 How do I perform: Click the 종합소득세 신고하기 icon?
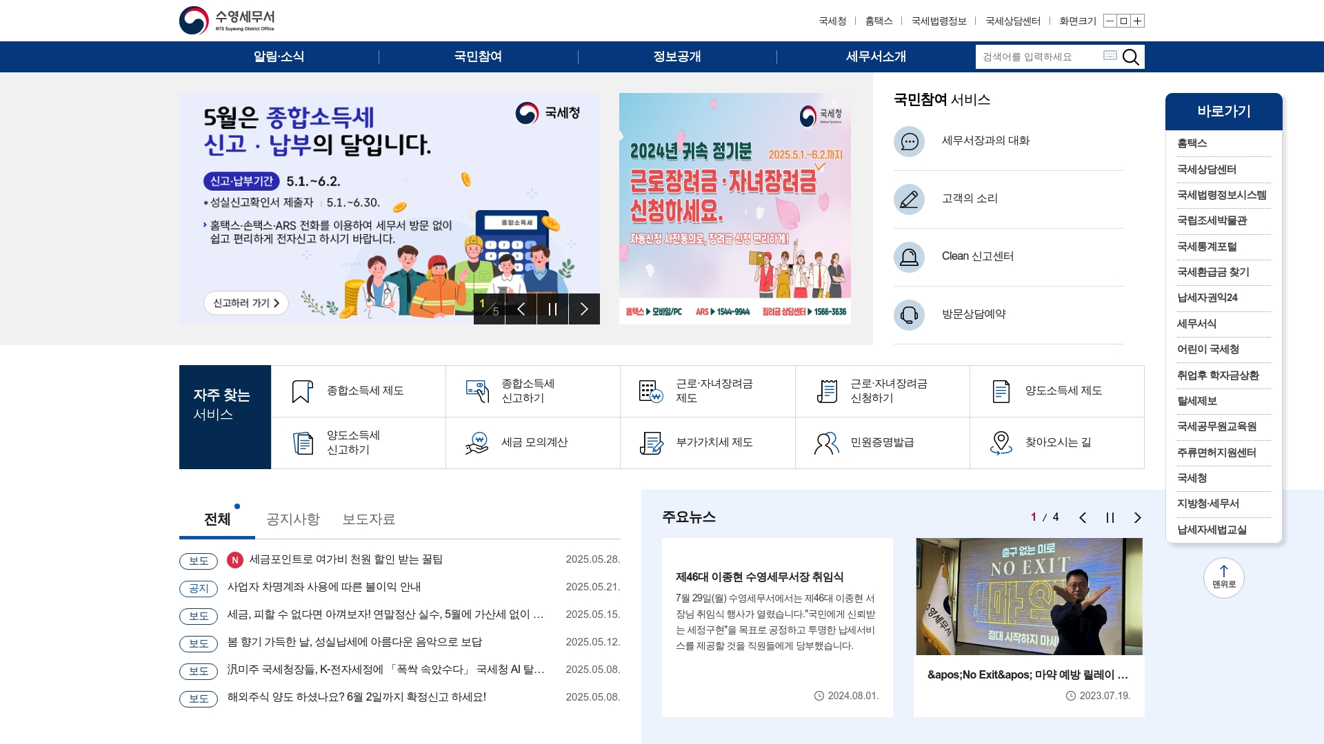[477, 391]
